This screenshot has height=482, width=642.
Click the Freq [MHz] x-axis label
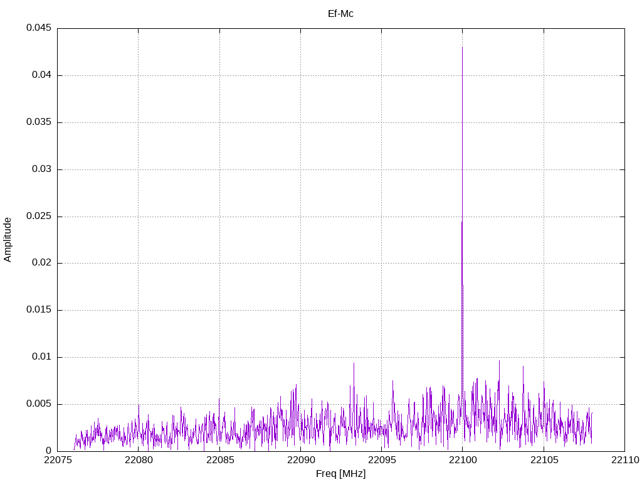340,474
